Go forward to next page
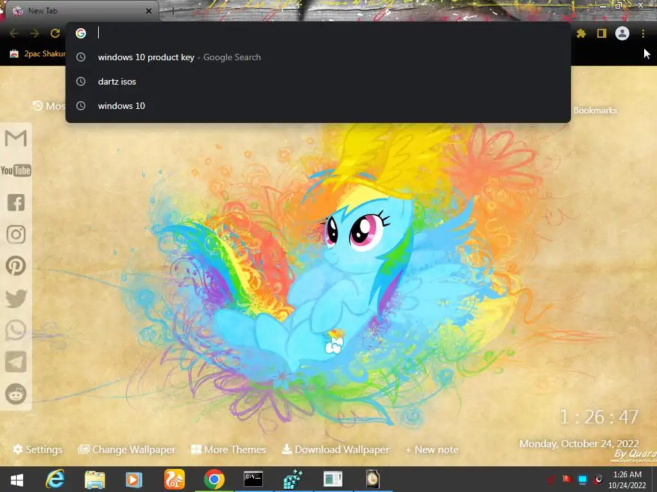The width and height of the screenshot is (657, 492). coord(35,33)
